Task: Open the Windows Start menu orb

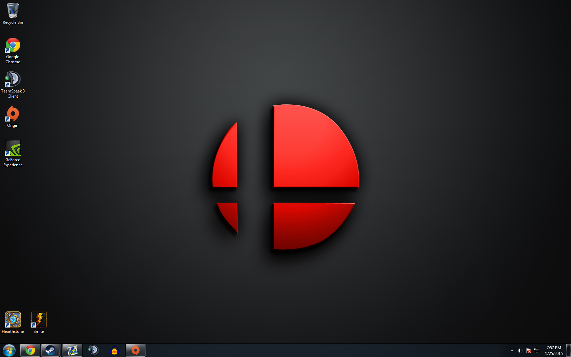Action: coord(9,350)
